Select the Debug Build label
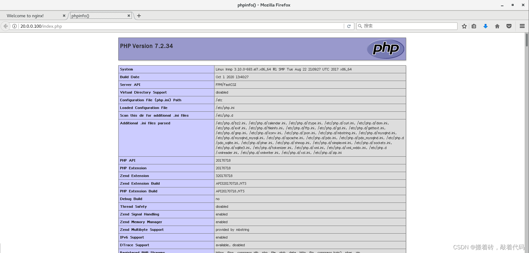The height and width of the screenshot is (253, 529). coord(131,199)
